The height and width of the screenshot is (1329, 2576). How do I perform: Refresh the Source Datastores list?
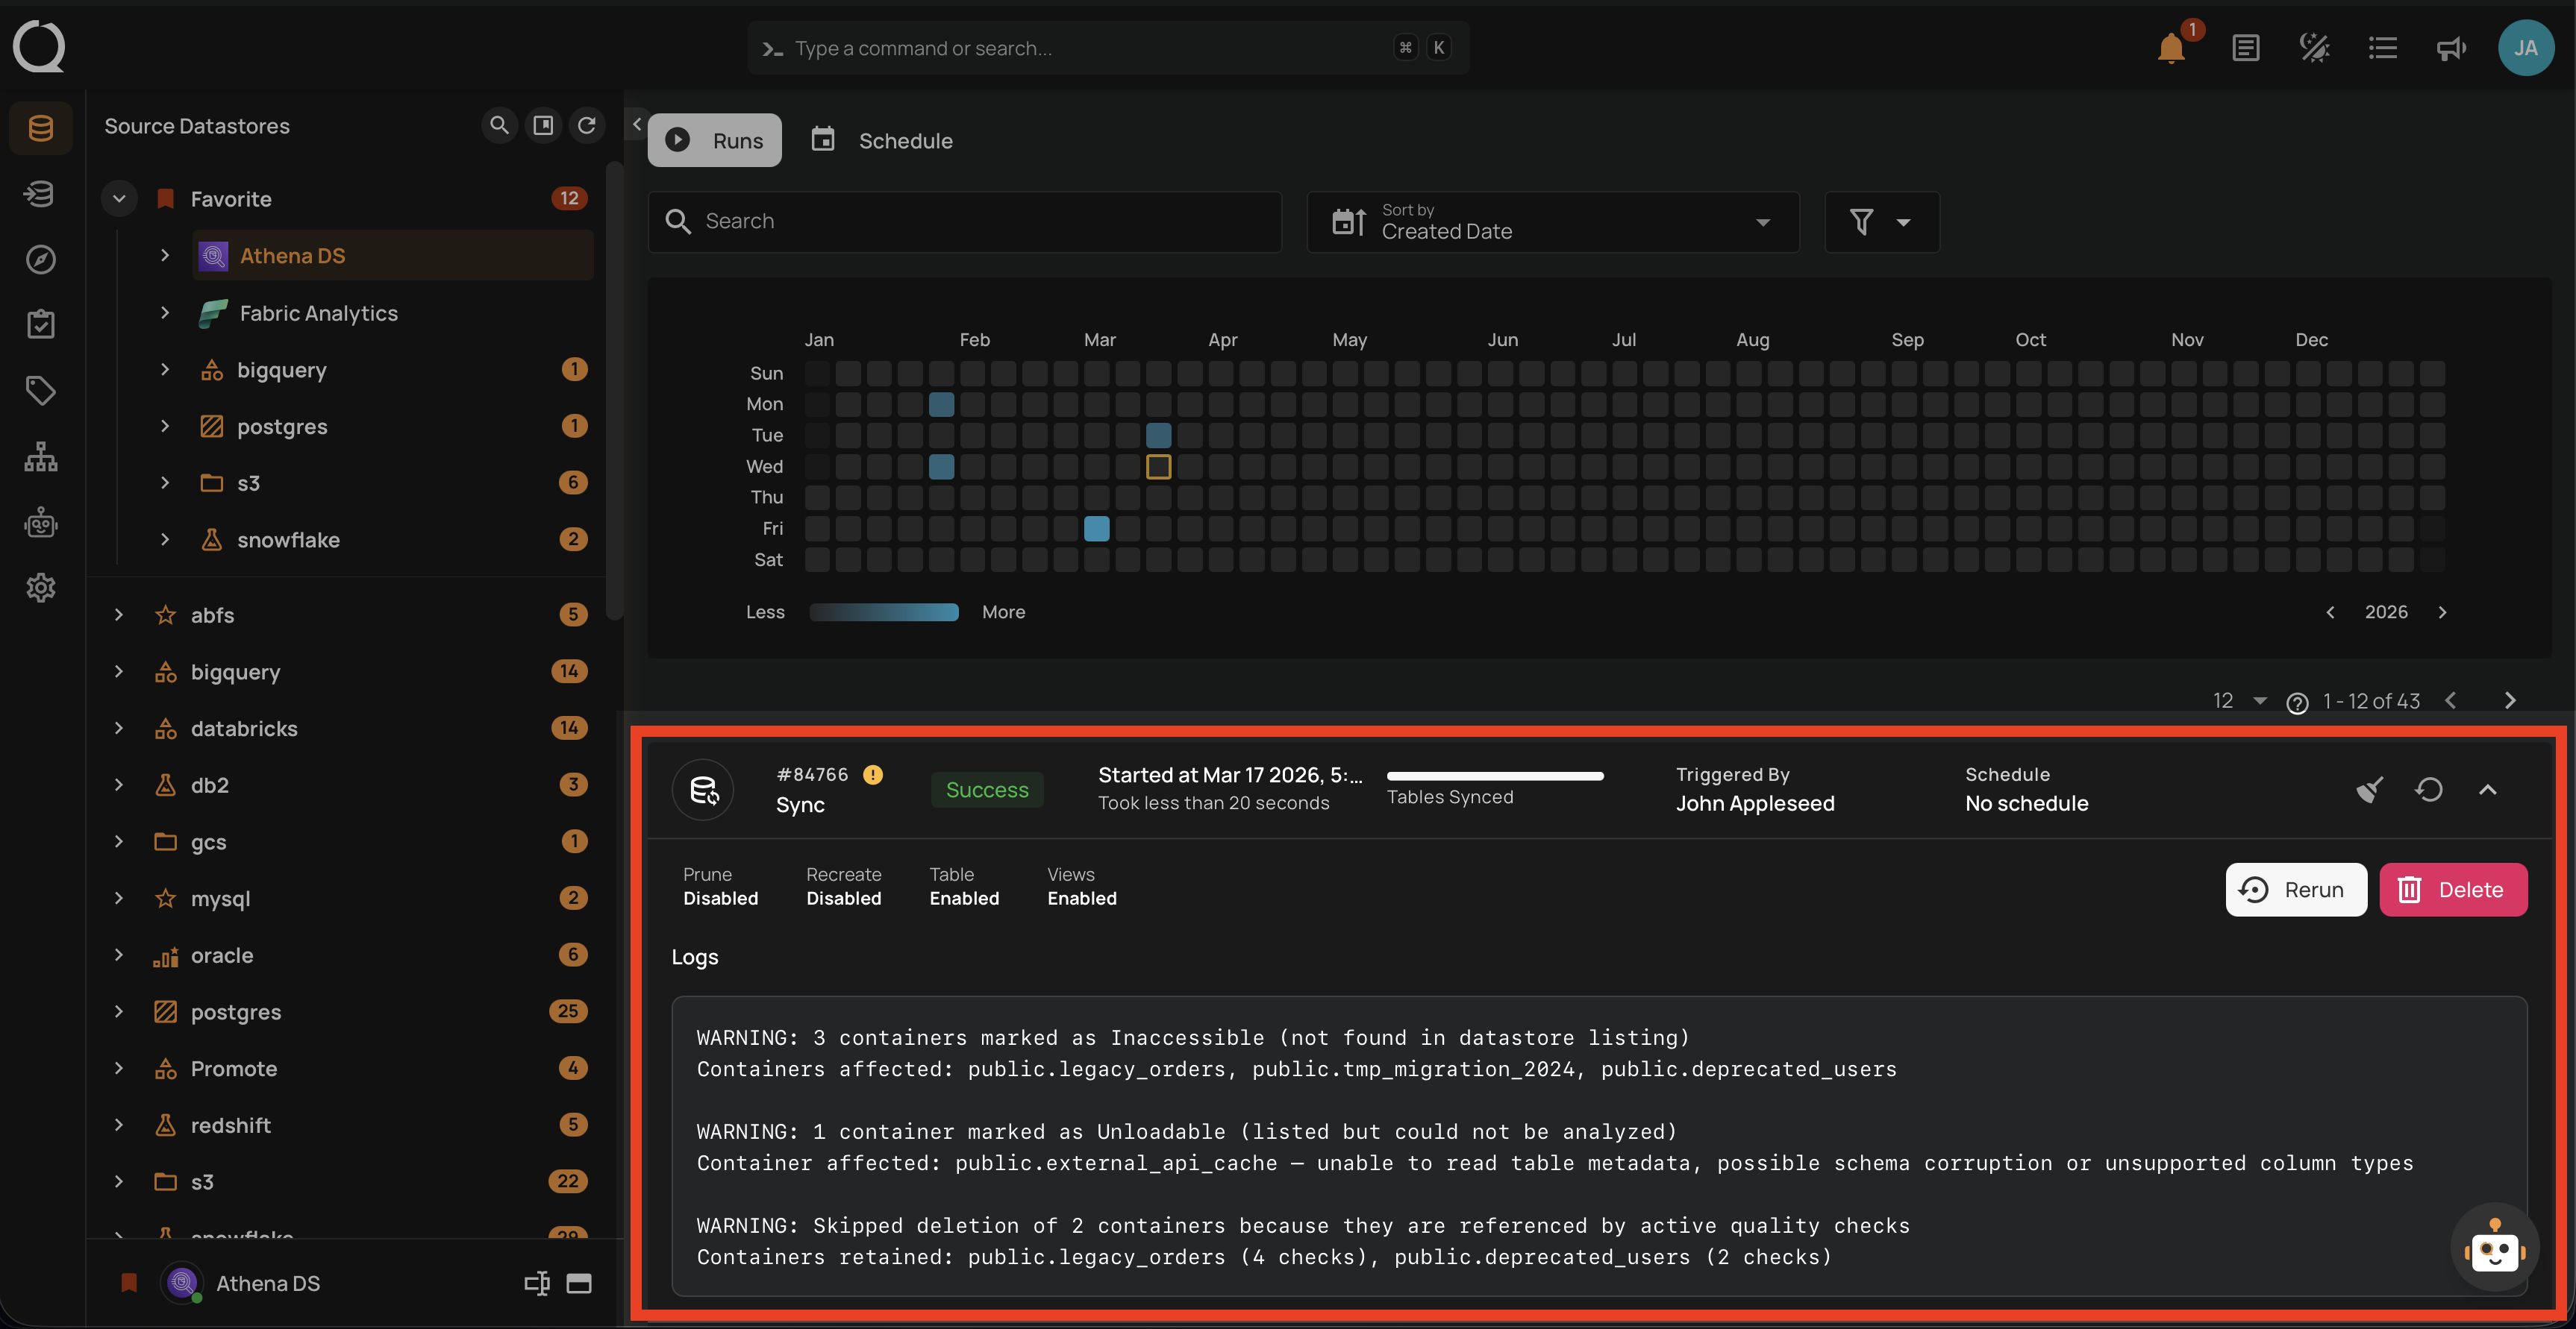click(587, 125)
